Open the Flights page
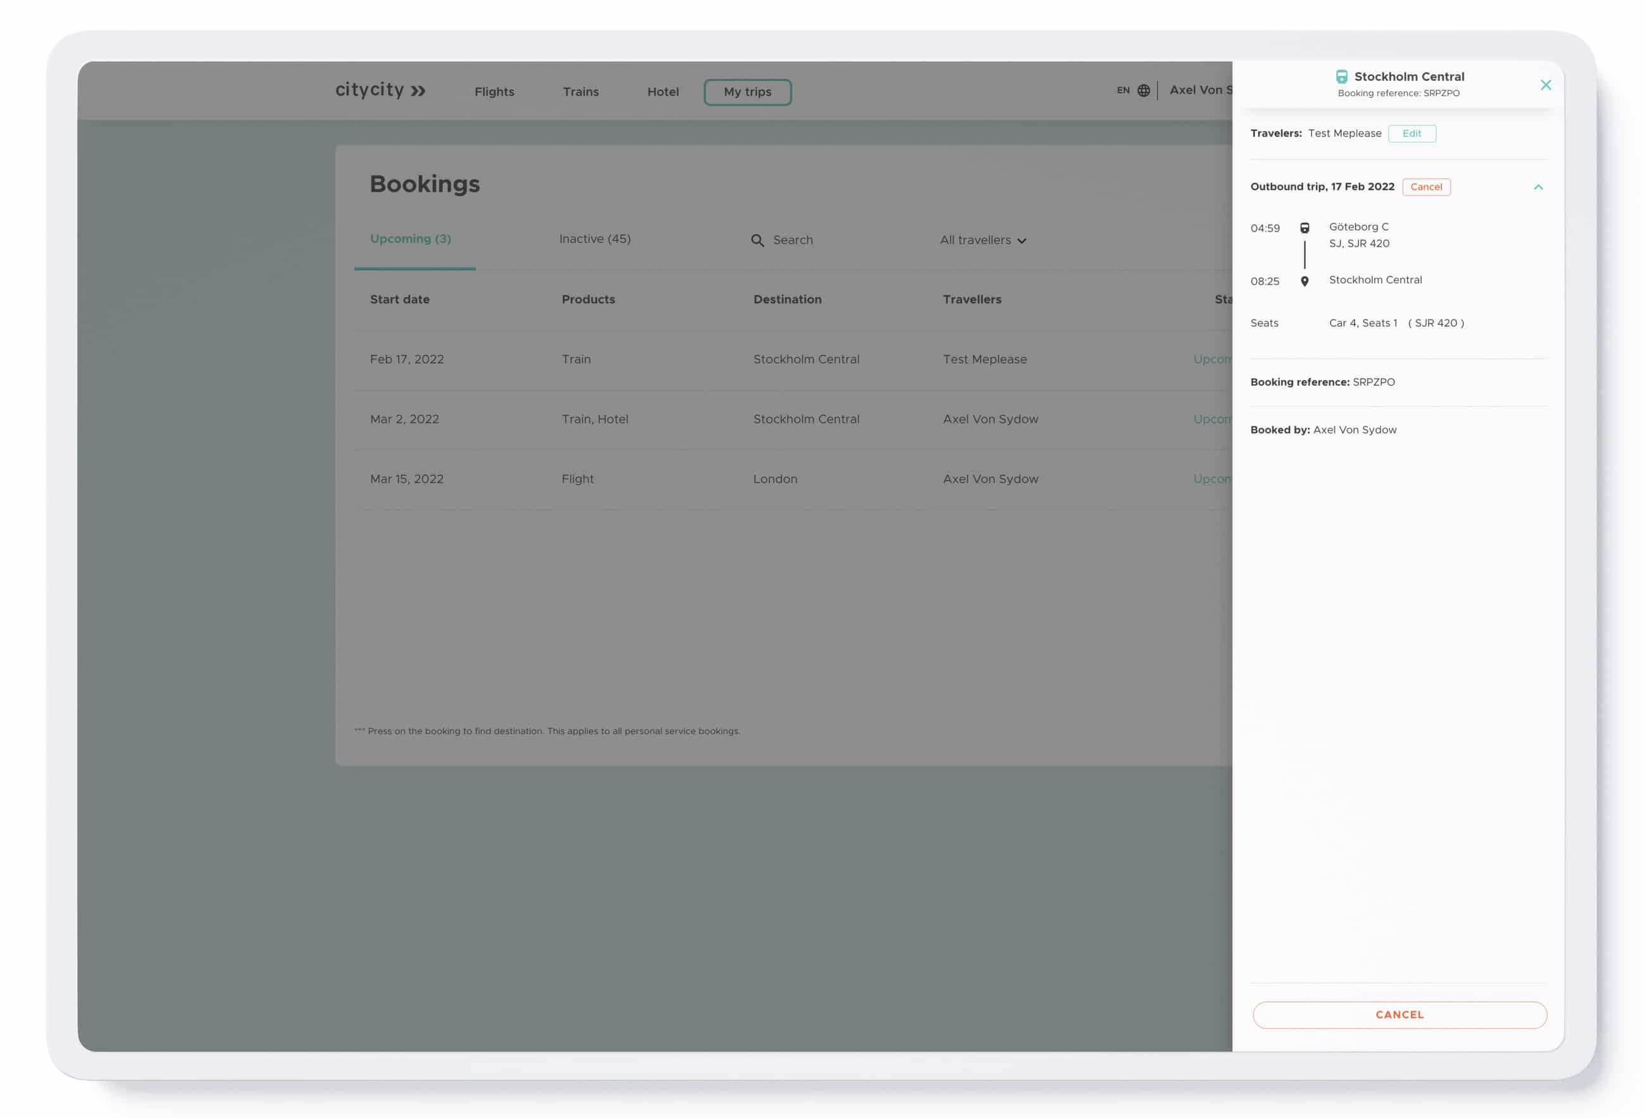The width and height of the screenshot is (1645, 1118). pos(494,91)
